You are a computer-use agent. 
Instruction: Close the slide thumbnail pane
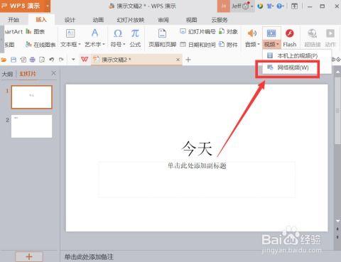point(54,73)
